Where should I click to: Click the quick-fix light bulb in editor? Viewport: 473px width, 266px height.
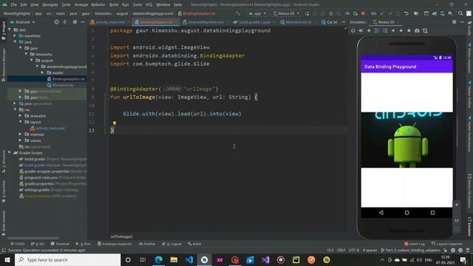(115, 123)
